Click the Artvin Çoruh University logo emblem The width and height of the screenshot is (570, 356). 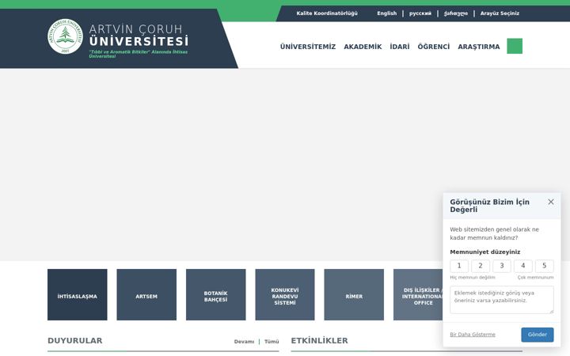[x=65, y=36]
